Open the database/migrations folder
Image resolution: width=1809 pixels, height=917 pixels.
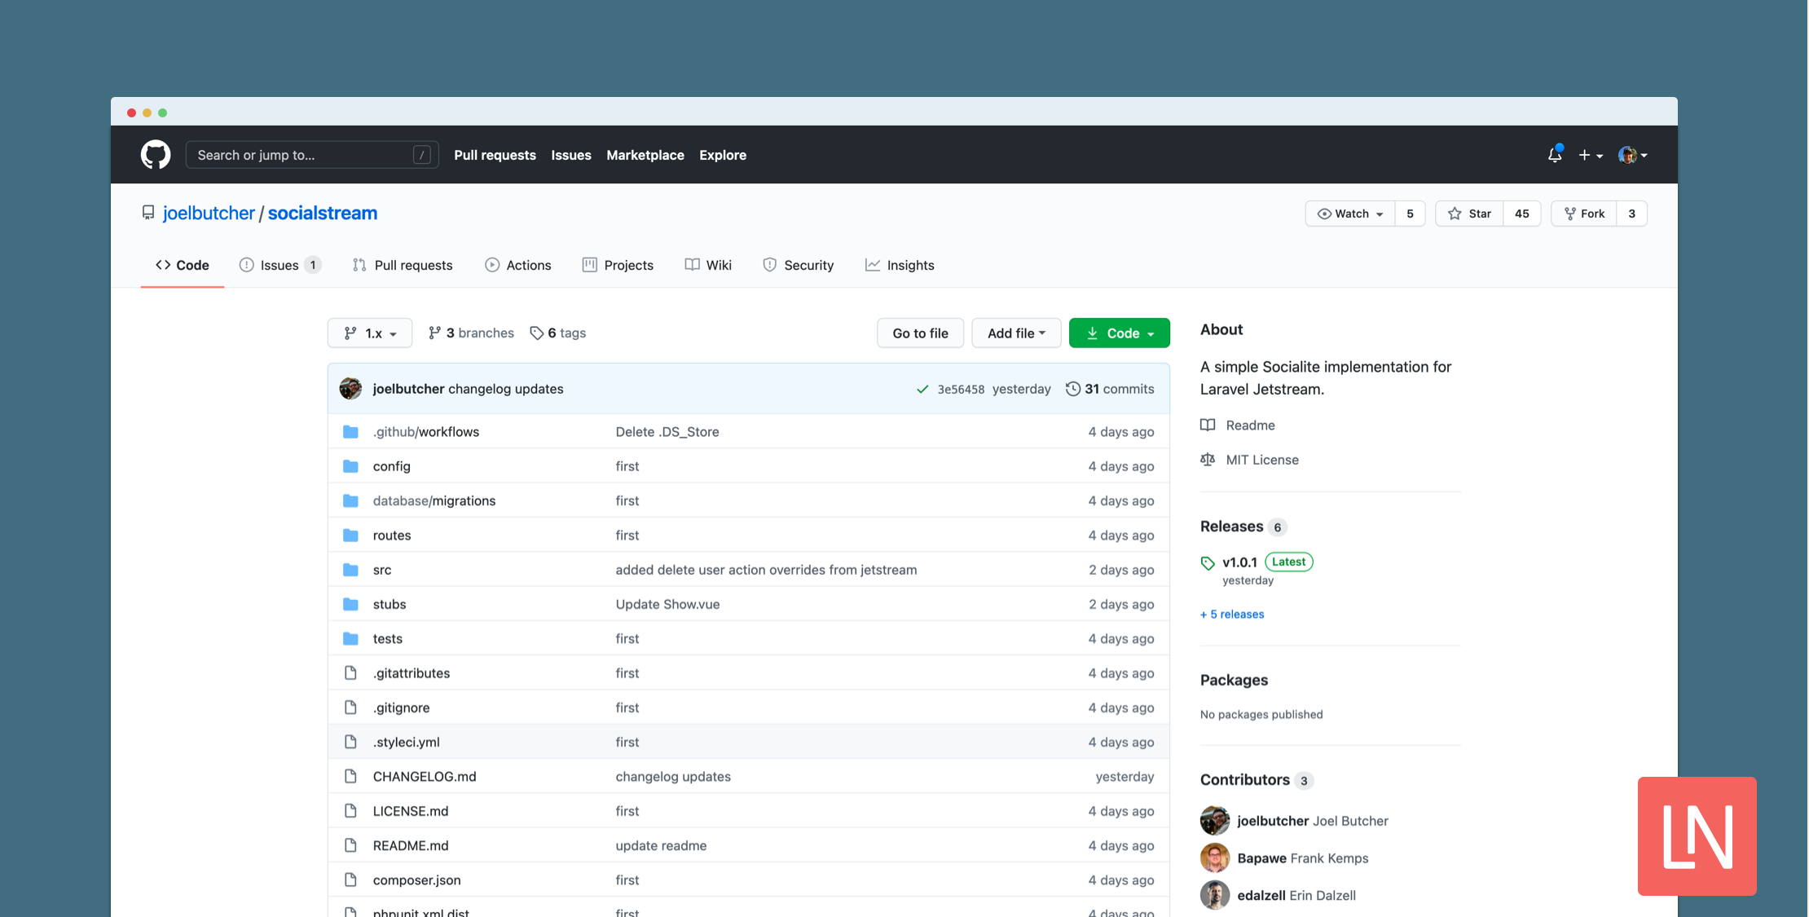pyautogui.click(x=434, y=501)
